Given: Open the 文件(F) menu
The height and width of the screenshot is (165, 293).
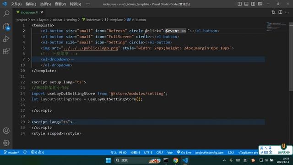Looking at the screenshot, I should 16,4.
